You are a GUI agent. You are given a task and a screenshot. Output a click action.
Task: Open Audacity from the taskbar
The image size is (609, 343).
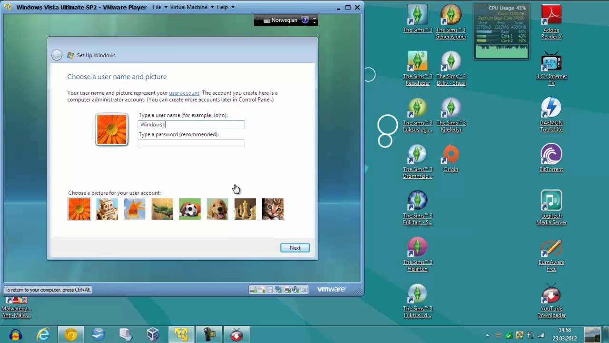(16, 334)
